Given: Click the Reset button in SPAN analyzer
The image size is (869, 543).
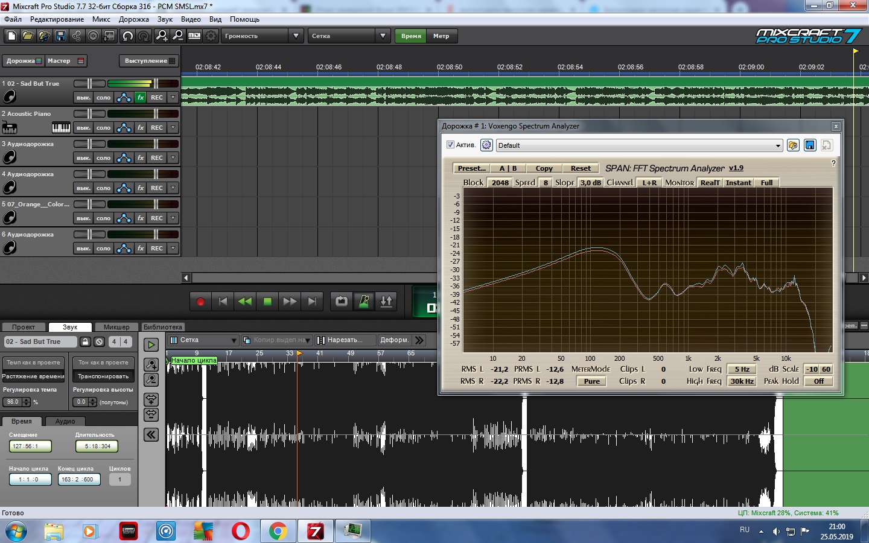Looking at the screenshot, I should click(x=581, y=168).
